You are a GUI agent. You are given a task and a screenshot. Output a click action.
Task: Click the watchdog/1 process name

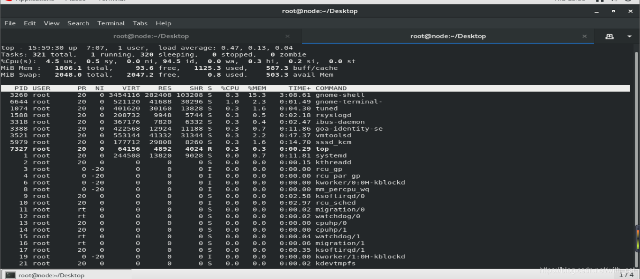pyautogui.click(x=338, y=236)
